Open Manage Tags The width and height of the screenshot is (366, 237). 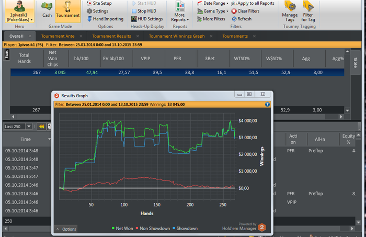290,12
